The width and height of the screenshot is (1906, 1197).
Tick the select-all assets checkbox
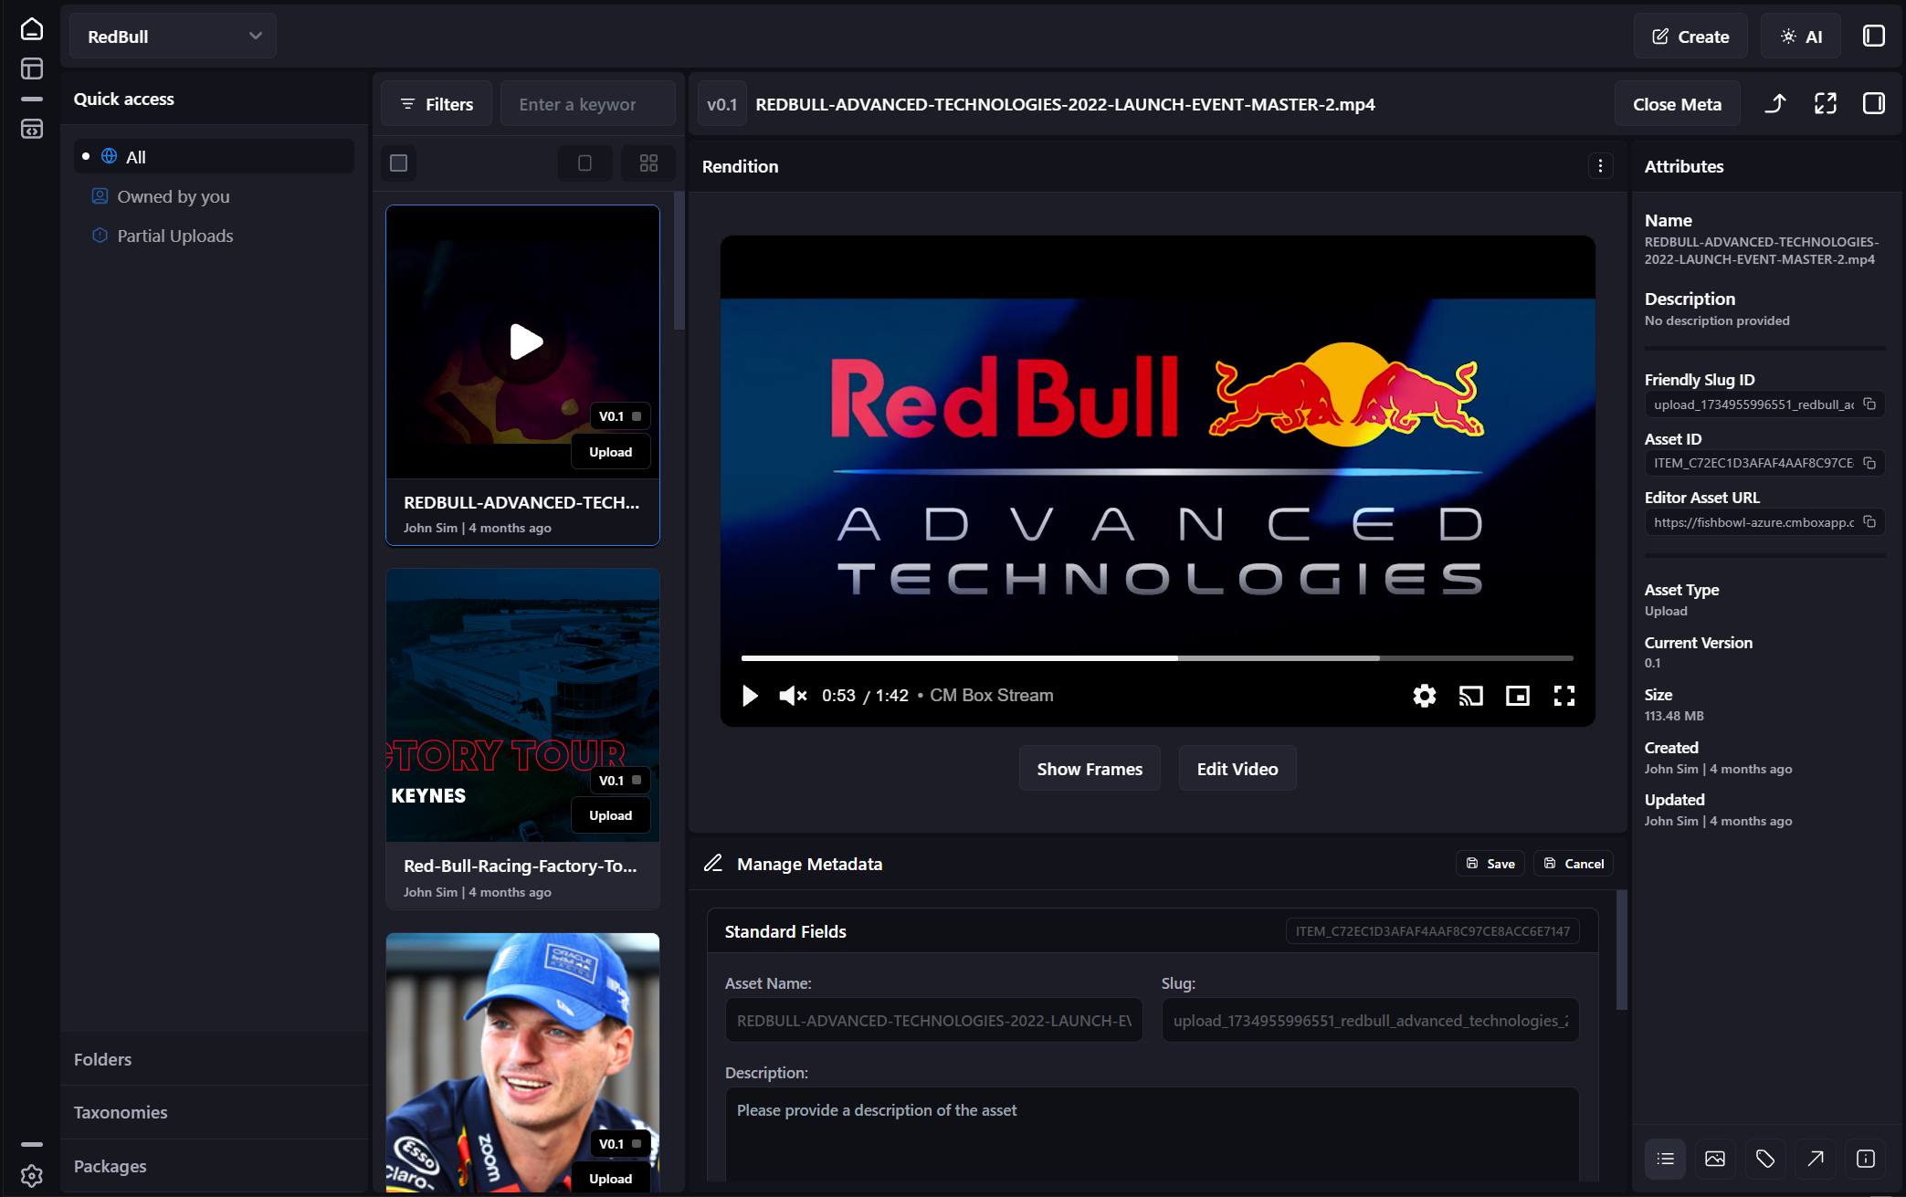pos(399,163)
